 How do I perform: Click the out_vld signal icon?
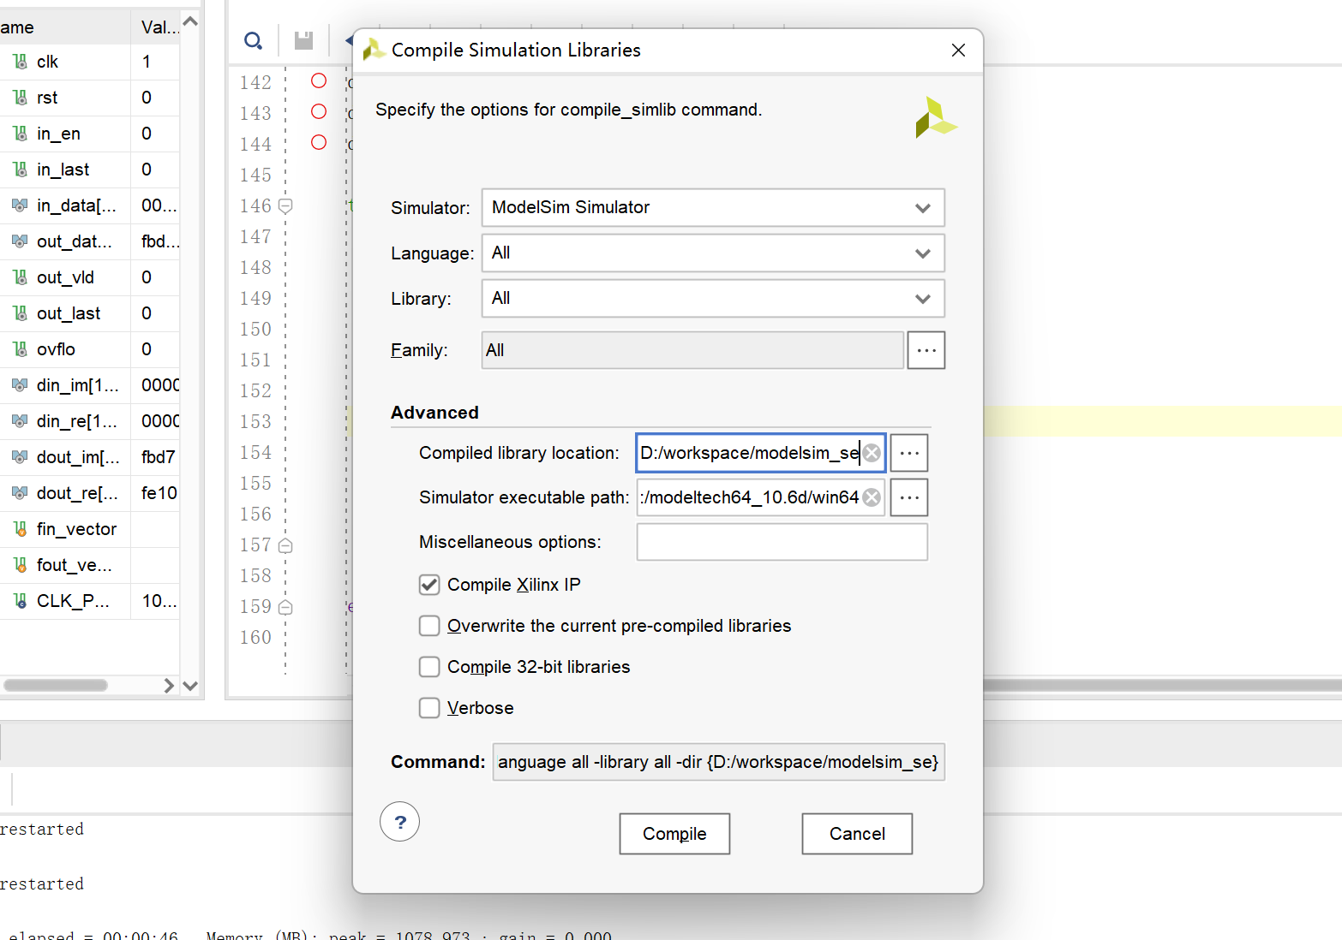point(20,277)
